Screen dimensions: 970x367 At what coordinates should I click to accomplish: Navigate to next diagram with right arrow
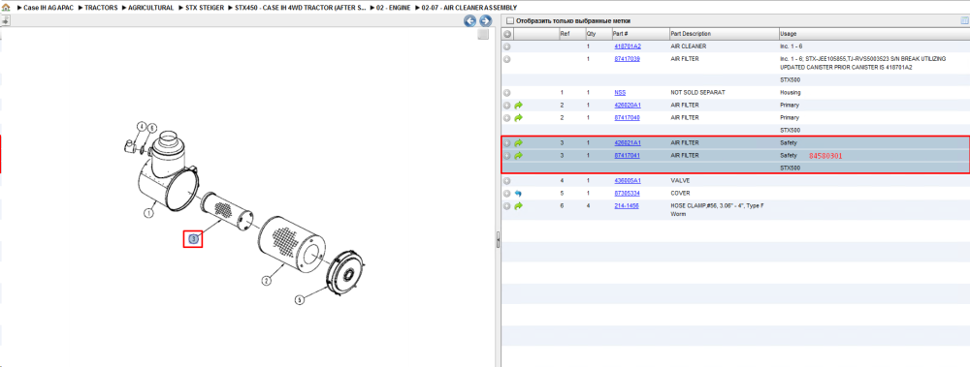click(x=486, y=20)
